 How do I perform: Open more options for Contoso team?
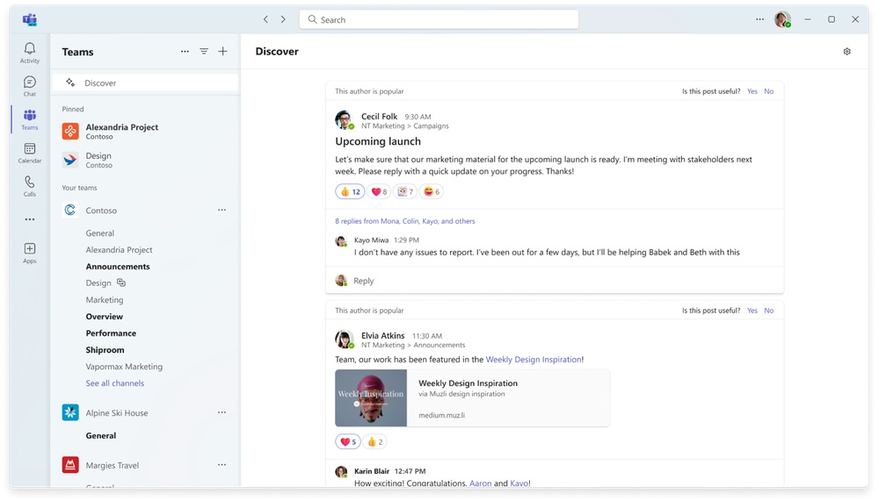[222, 211]
